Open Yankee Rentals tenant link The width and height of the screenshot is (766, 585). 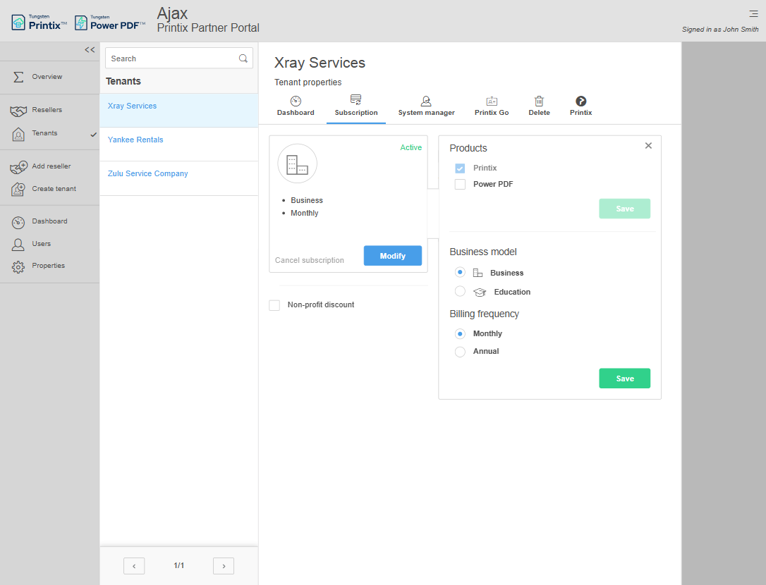(x=135, y=140)
